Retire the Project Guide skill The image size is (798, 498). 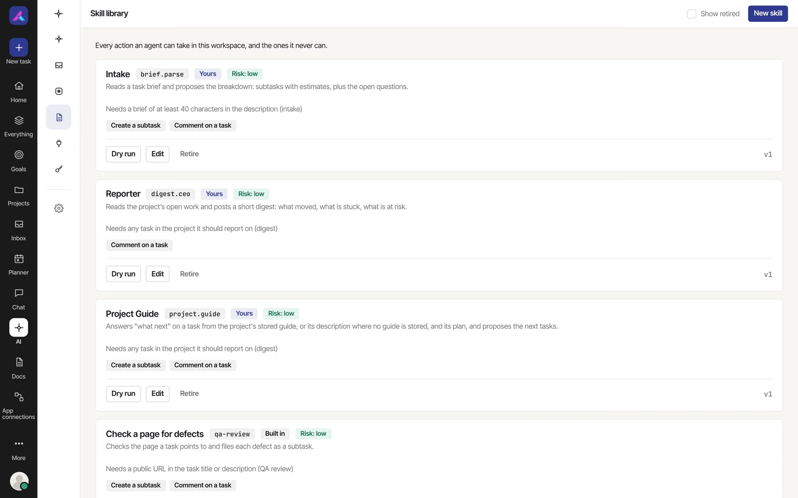coord(189,393)
